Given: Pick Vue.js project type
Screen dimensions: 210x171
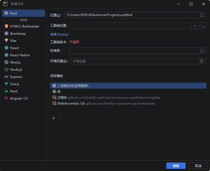Looking at the screenshot, I should [24, 84].
